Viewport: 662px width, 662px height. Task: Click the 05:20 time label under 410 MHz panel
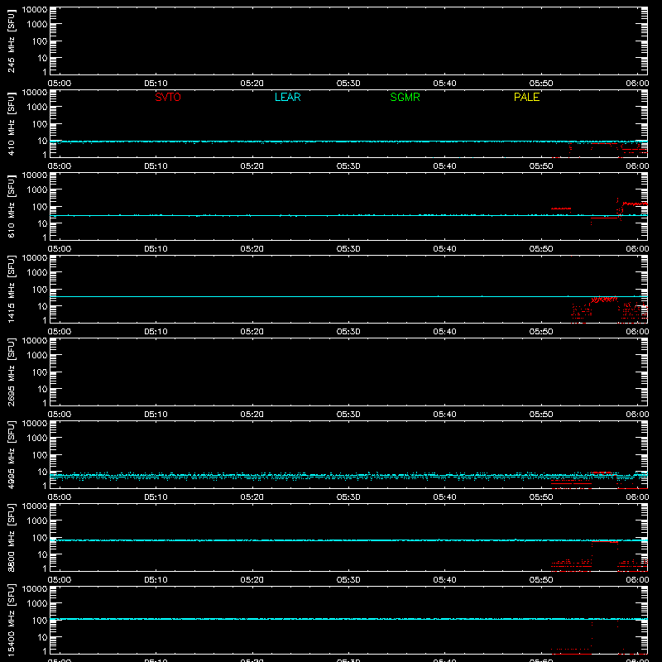252,166
